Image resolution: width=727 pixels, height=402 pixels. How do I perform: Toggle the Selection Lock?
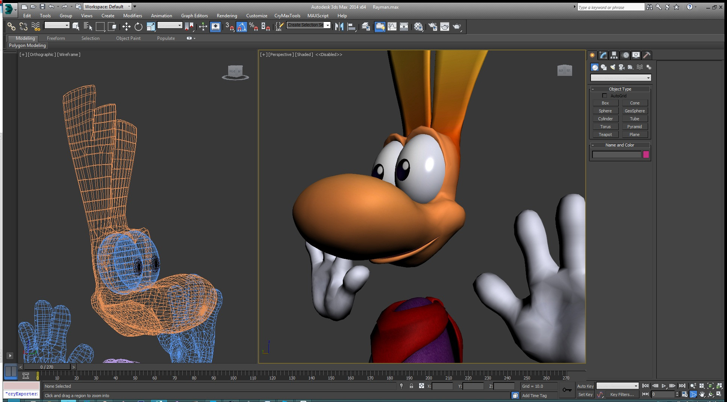411,386
